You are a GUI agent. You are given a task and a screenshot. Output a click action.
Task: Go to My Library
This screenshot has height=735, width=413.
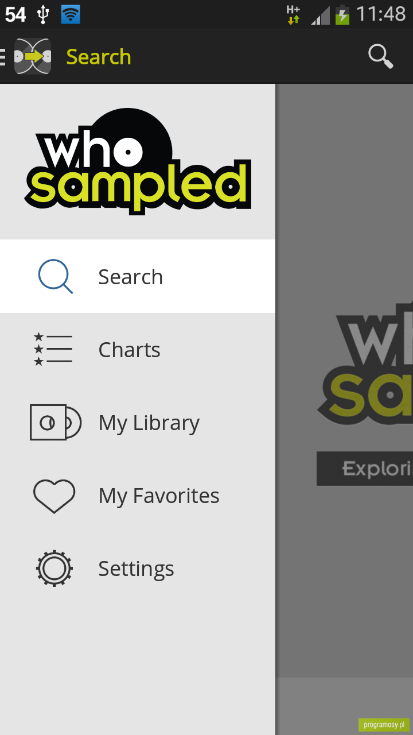pos(138,423)
